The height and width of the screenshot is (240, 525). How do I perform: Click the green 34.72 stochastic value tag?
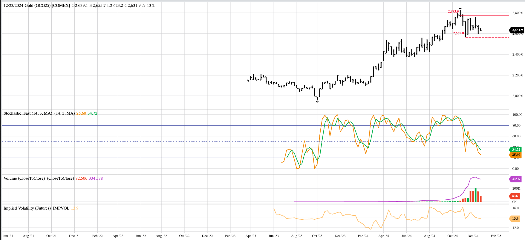[x=516, y=150]
